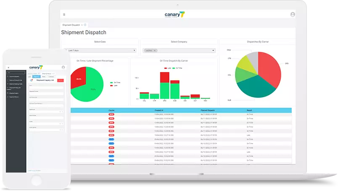This screenshot has width=338, height=191.
Task: Close the Shipment Dispatch tab with its x
Action: tap(82, 25)
